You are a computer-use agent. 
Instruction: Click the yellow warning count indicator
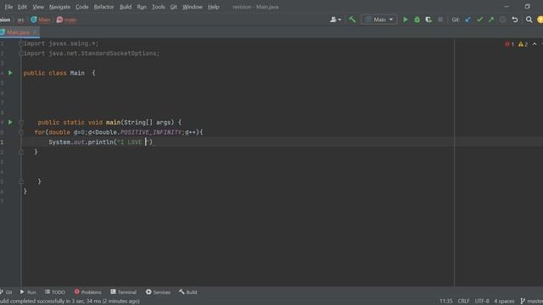(x=523, y=44)
